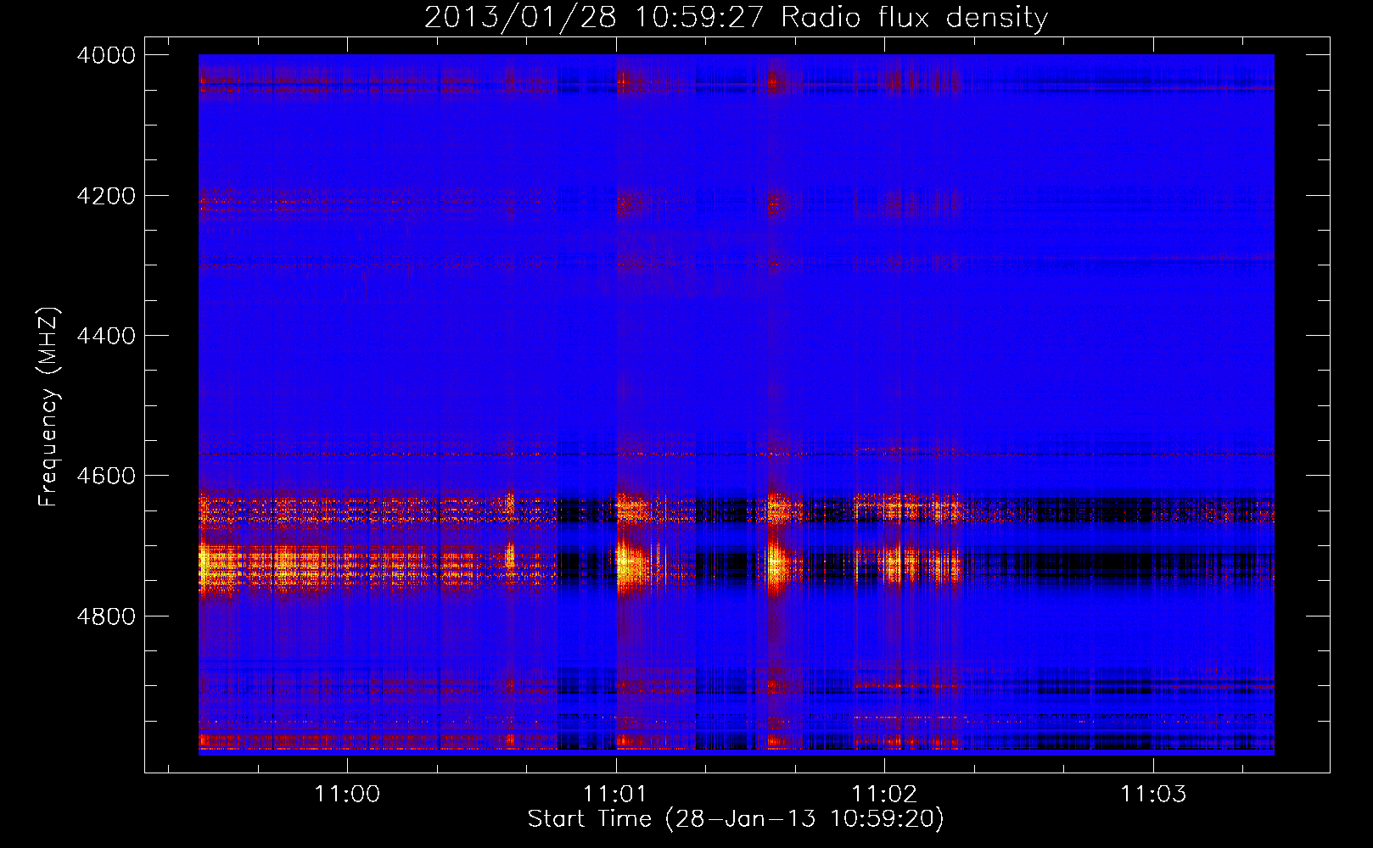Click the 11:00 time axis label
The height and width of the screenshot is (848, 1373).
click(x=347, y=794)
